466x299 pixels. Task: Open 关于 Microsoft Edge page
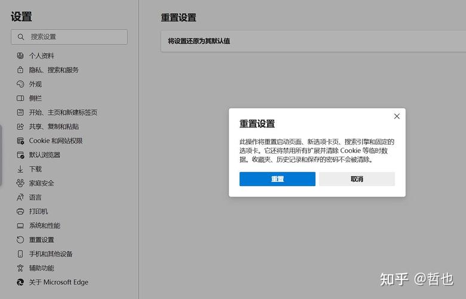[59, 282]
